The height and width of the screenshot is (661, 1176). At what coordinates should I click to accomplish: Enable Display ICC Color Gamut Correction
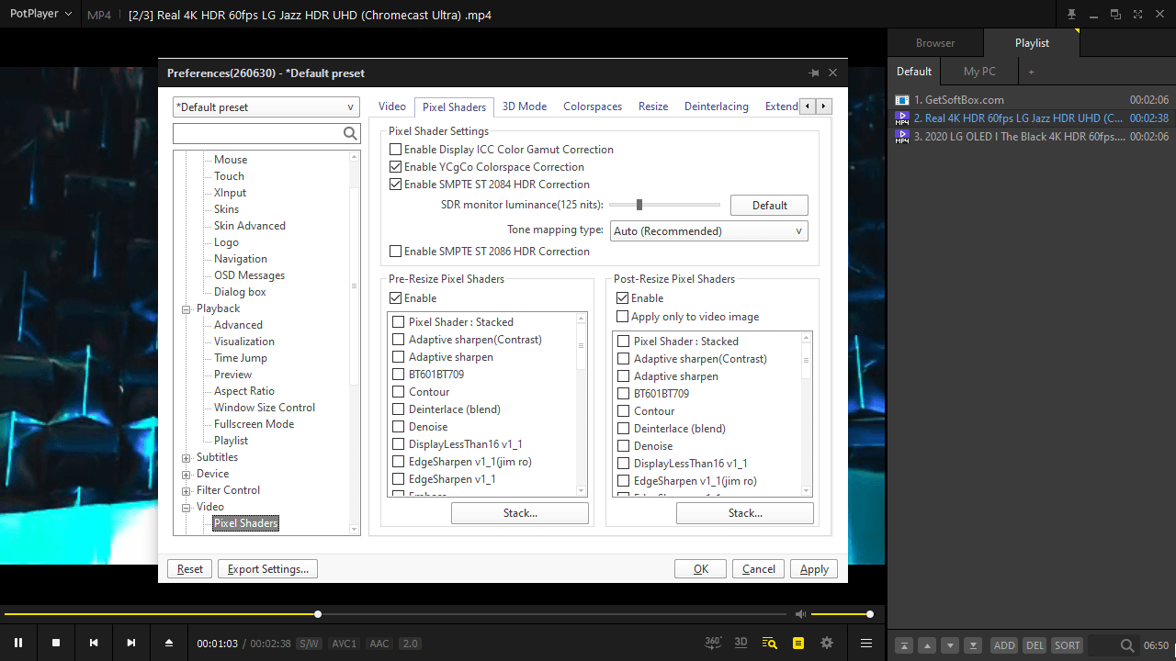[x=396, y=150]
